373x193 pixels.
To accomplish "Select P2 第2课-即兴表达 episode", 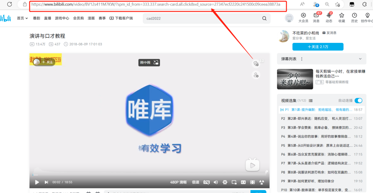I will point(322,119).
